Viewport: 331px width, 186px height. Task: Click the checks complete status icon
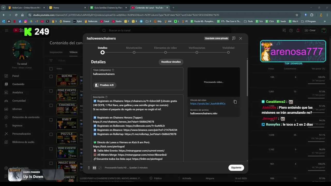tap(100, 168)
